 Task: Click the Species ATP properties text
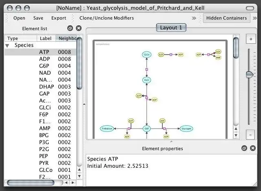[102, 159]
